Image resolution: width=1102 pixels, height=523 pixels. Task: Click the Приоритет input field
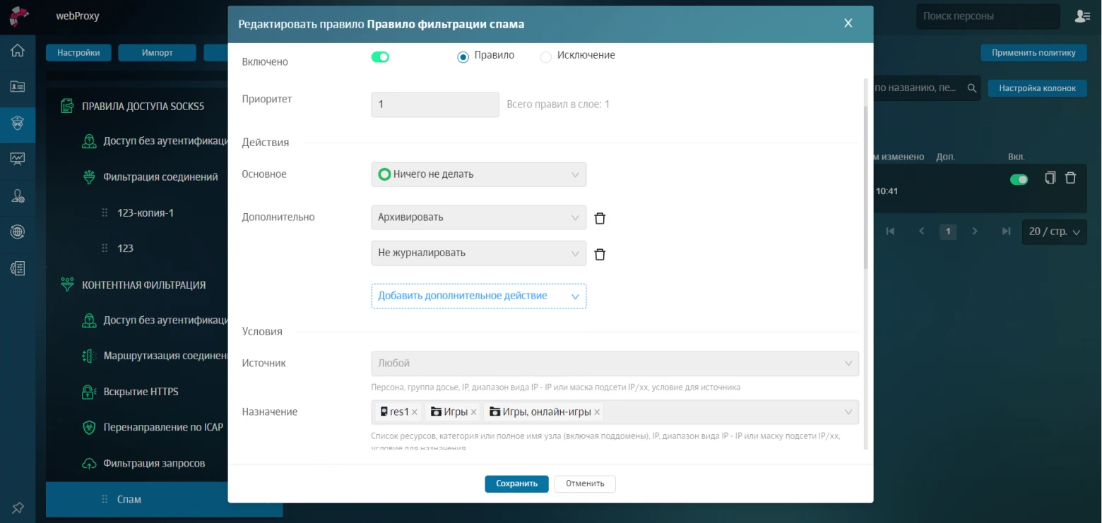pyautogui.click(x=435, y=104)
